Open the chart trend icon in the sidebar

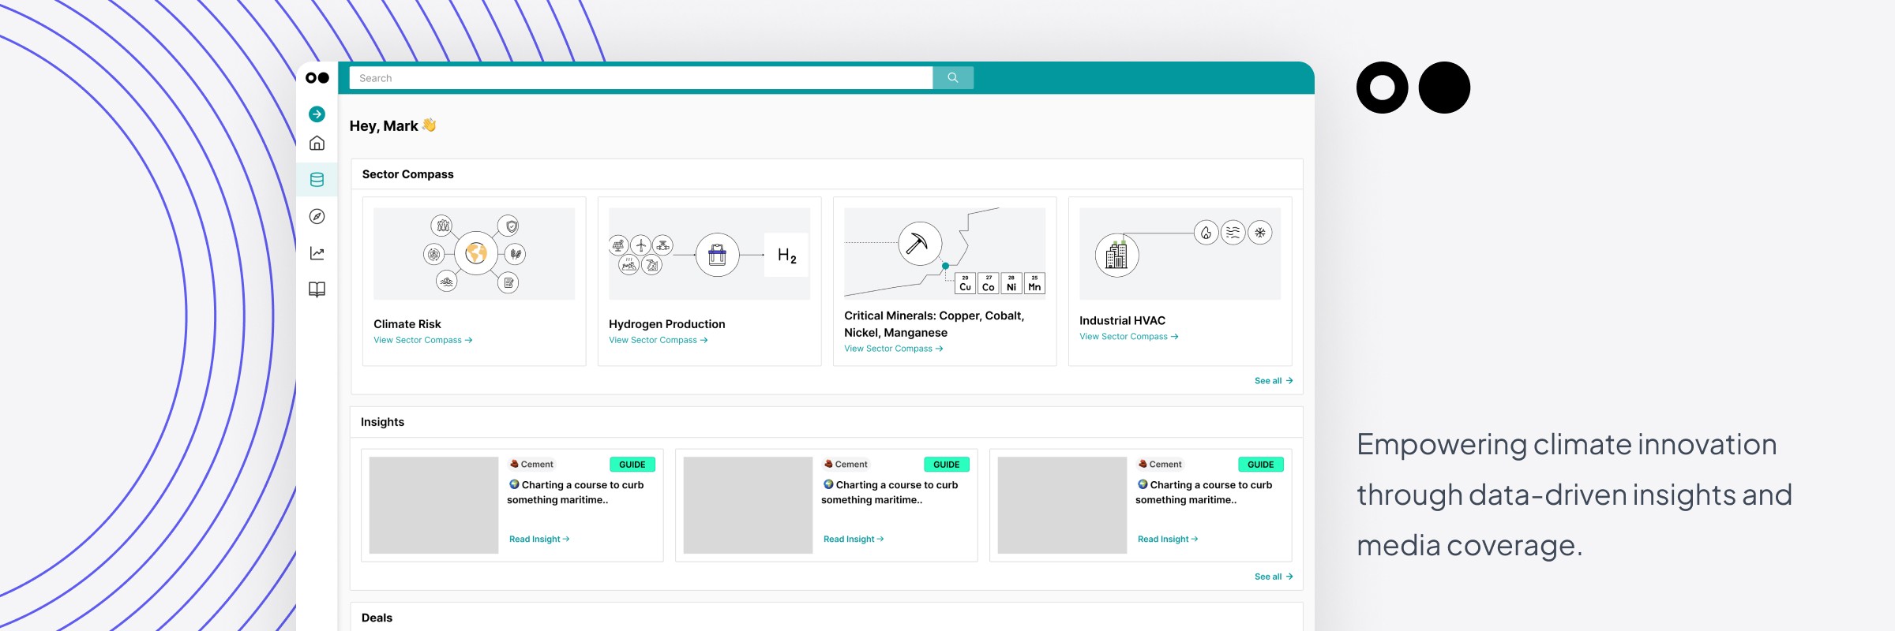317,253
